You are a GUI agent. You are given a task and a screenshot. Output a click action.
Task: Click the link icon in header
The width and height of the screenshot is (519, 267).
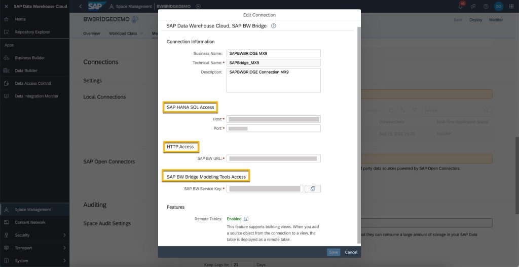coord(473,6)
